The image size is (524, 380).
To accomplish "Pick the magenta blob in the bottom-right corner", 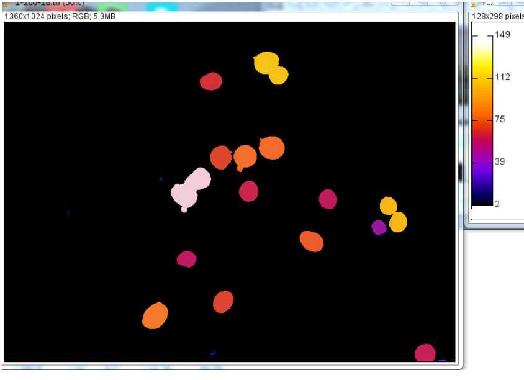I will (x=425, y=353).
